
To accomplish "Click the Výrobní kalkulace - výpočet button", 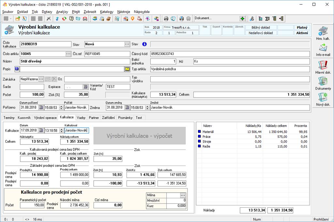I will coord(140,136).
